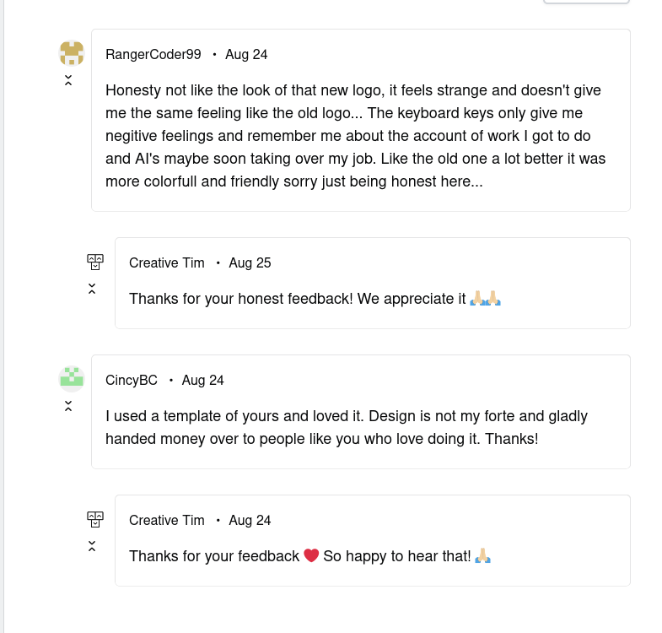Click praying hands emoji after "happy to hear that!"

pyautogui.click(x=483, y=555)
